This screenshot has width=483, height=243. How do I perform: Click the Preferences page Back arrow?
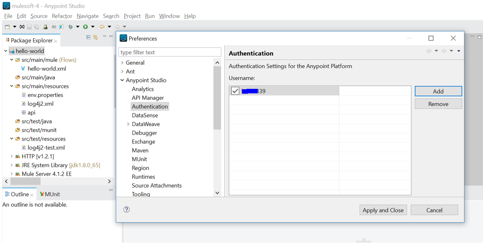pyautogui.click(x=429, y=51)
